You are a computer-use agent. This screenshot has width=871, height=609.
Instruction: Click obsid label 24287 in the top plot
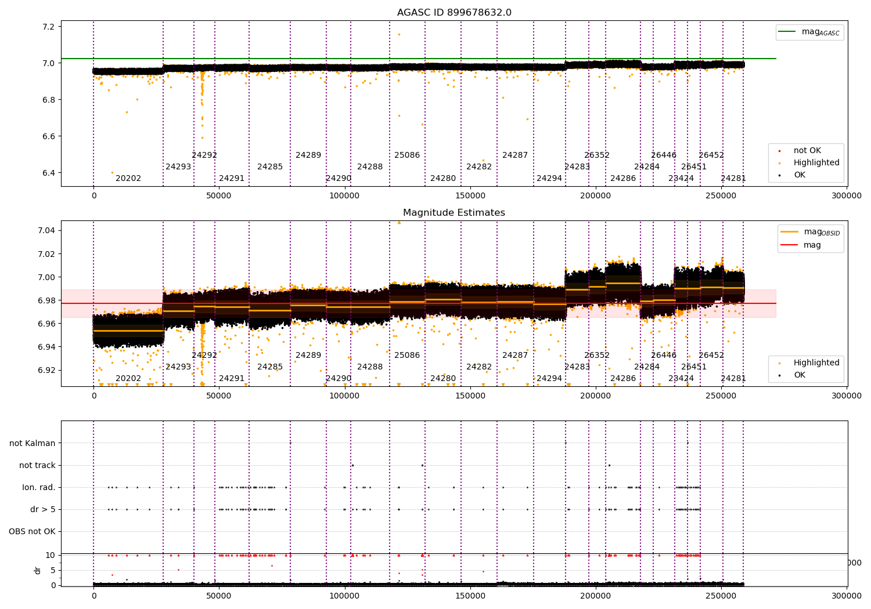point(515,155)
